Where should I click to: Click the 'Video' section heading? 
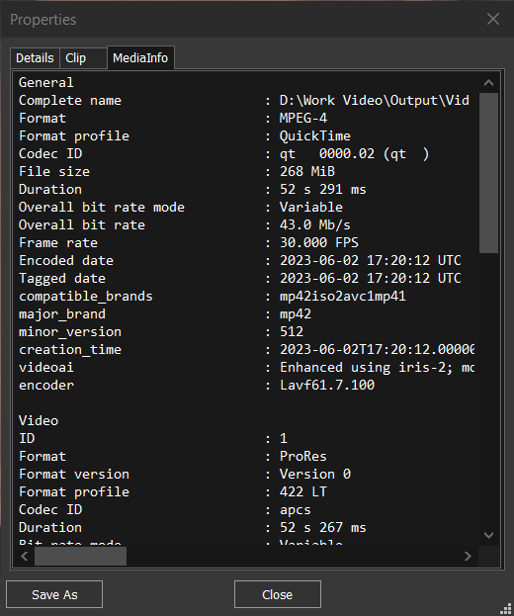pyautogui.click(x=39, y=421)
